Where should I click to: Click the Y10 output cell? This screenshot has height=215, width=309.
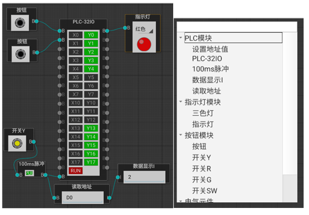pyautogui.click(x=91, y=103)
